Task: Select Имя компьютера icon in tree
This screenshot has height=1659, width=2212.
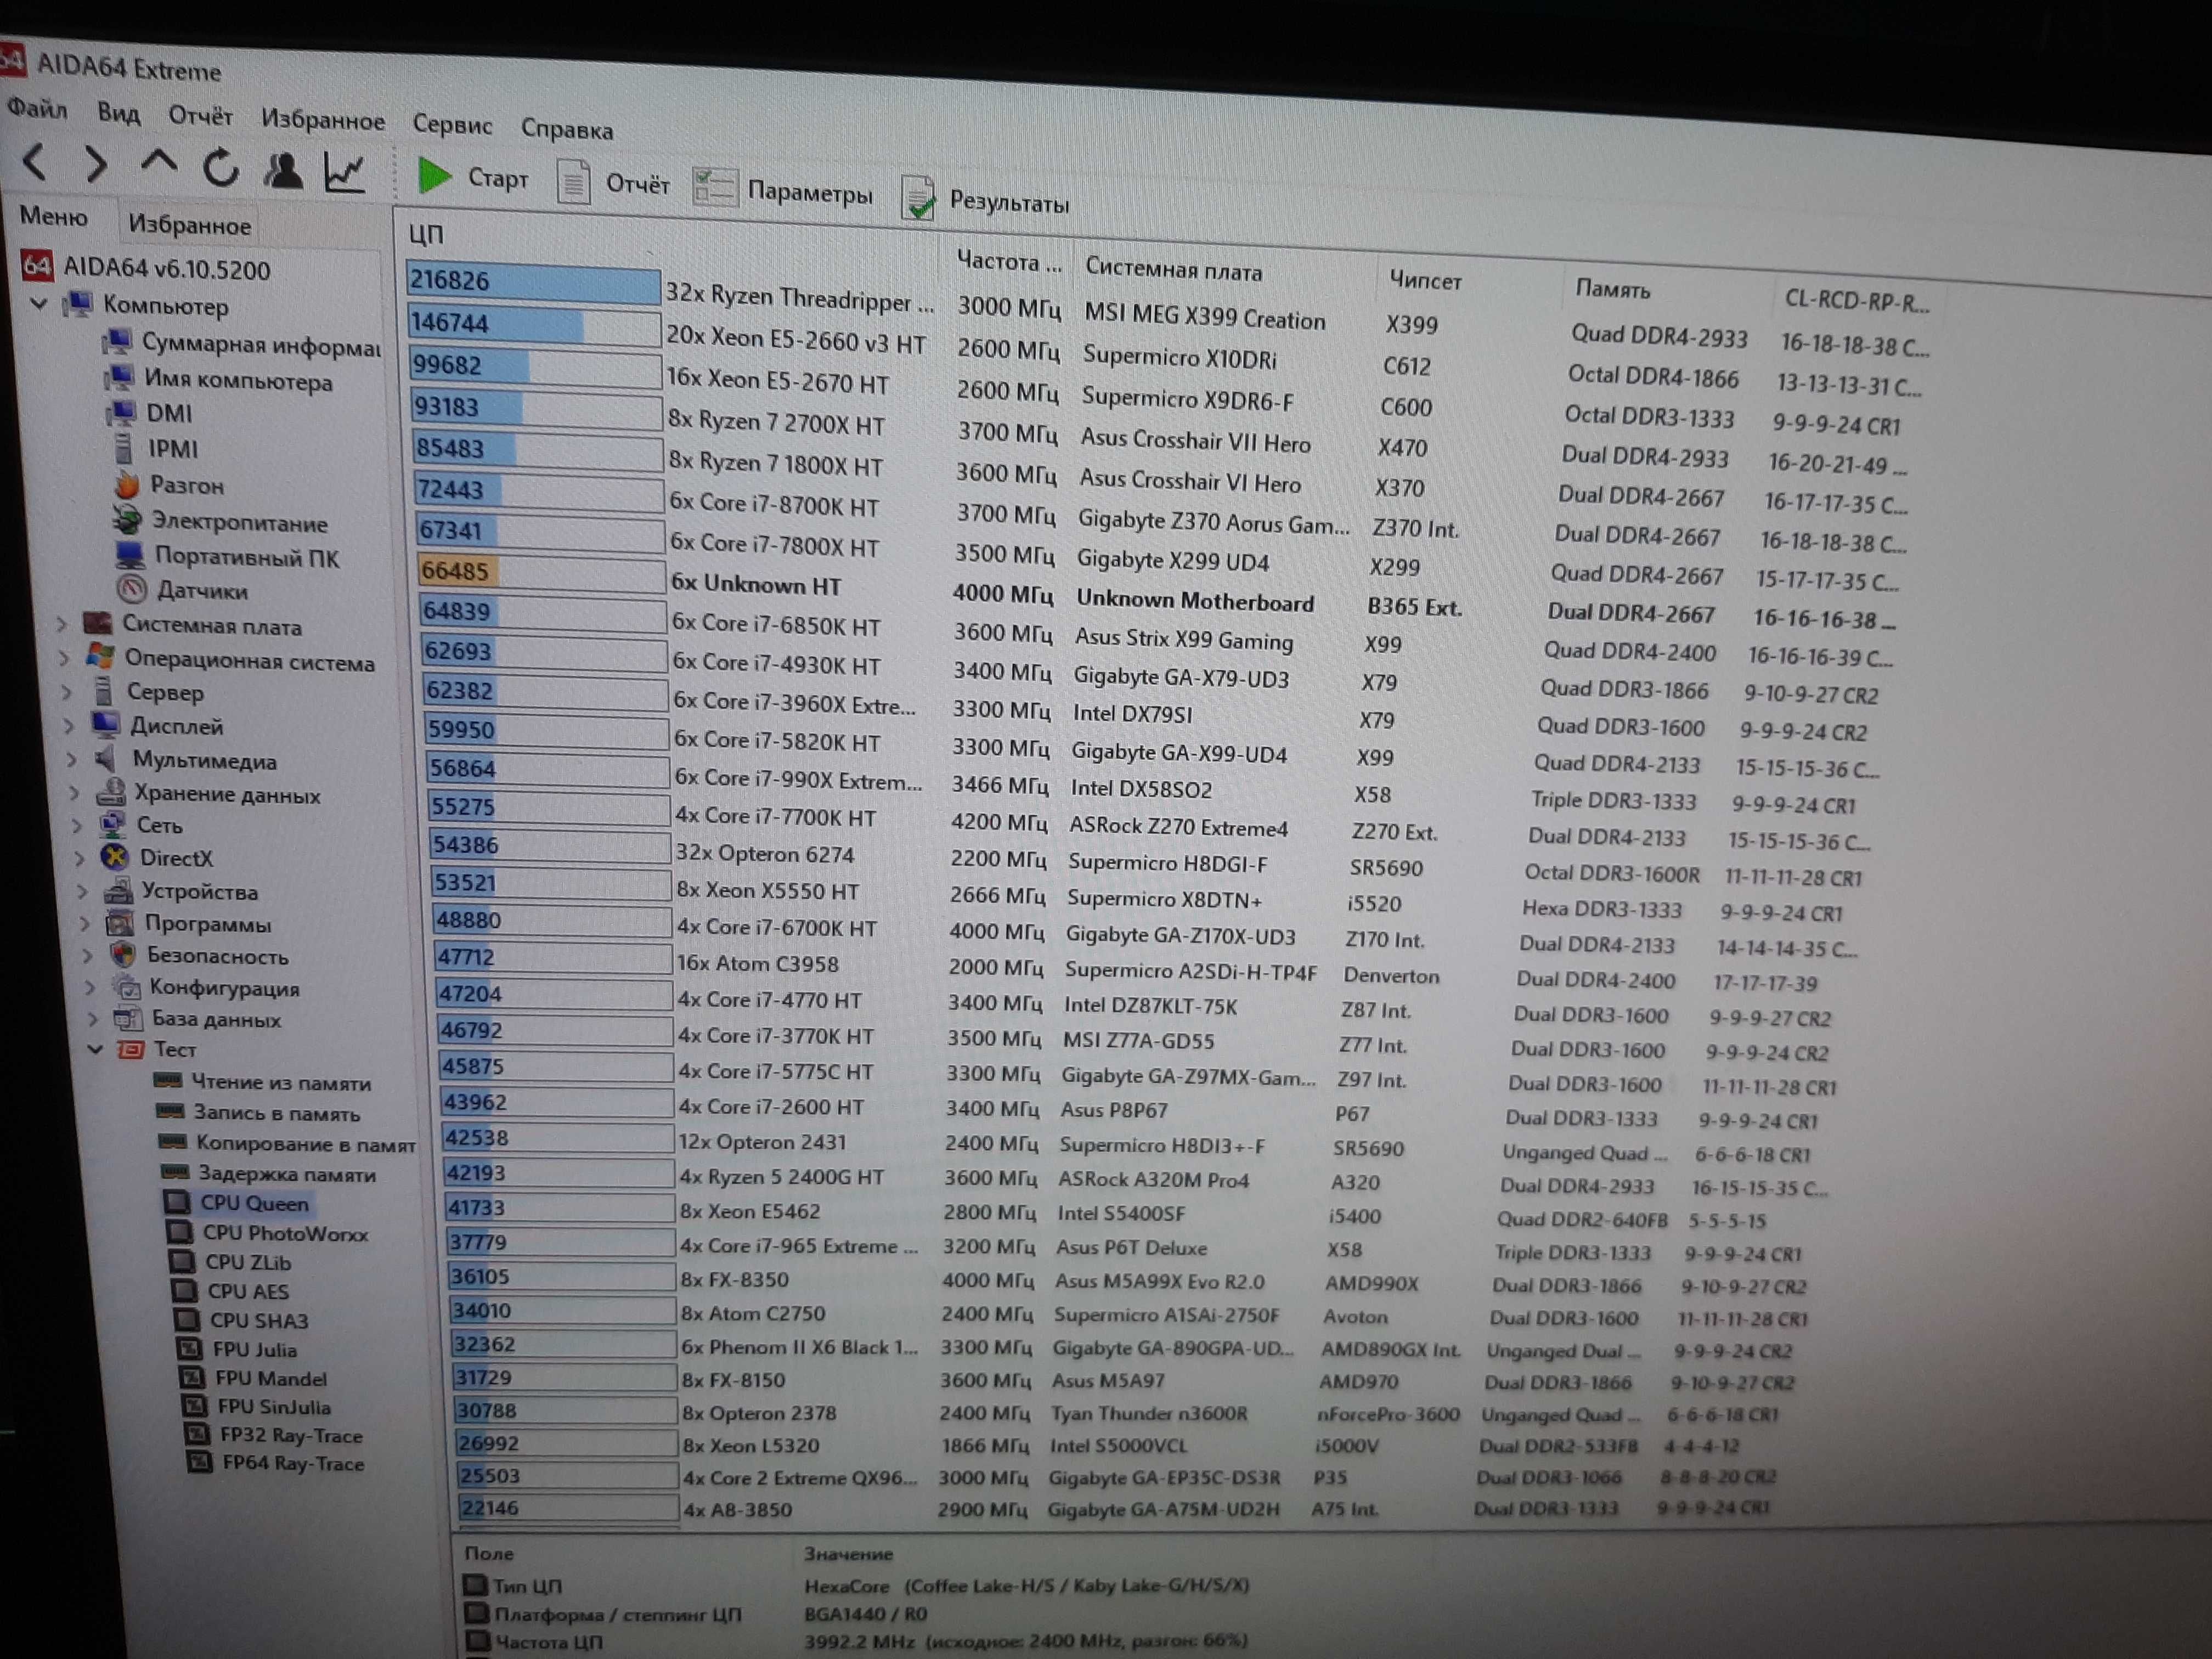Action: 120,378
